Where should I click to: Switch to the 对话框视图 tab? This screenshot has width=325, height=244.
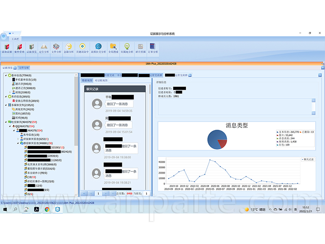101,81
